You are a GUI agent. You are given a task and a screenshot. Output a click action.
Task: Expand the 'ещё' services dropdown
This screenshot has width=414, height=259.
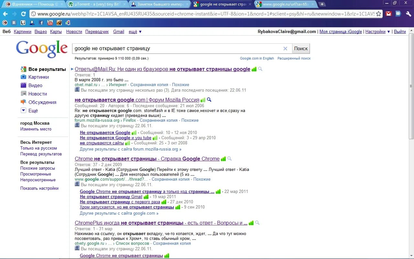click(135, 31)
